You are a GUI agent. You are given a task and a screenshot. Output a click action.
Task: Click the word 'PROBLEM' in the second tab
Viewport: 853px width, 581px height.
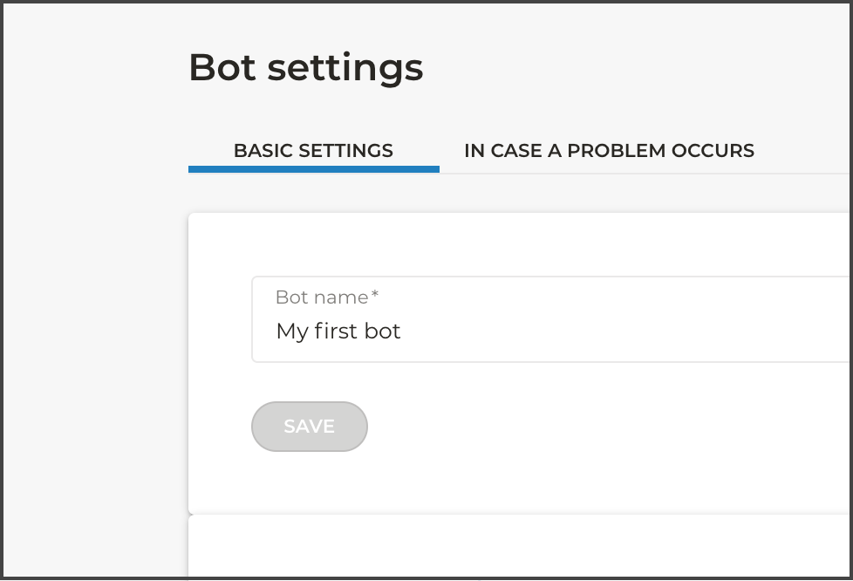(x=609, y=150)
